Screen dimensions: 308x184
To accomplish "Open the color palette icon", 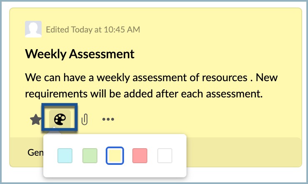I will click(60, 119).
